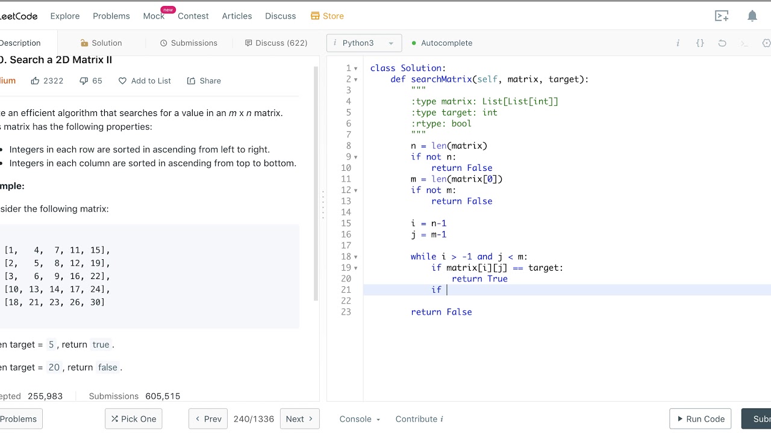The width and height of the screenshot is (771, 433).
Task: Collapse the while loop fold arrow
Action: tap(356, 257)
